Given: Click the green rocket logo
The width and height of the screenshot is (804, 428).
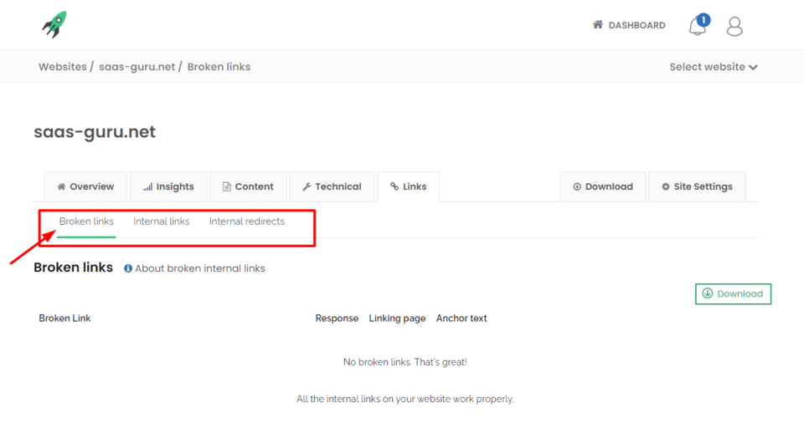Looking at the screenshot, I should [x=54, y=24].
